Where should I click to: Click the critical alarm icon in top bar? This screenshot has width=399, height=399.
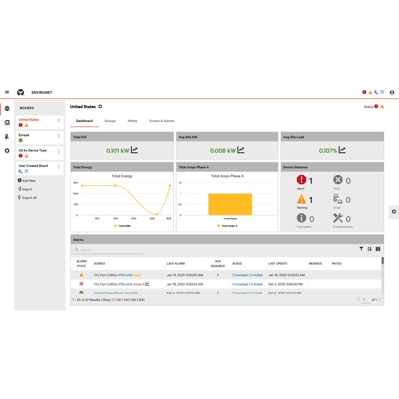364,92
